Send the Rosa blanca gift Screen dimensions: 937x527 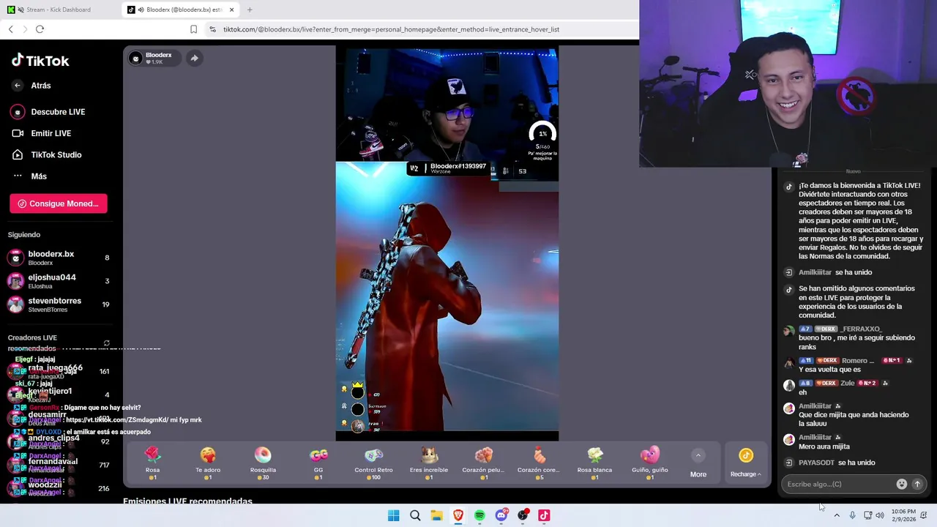pos(594,463)
